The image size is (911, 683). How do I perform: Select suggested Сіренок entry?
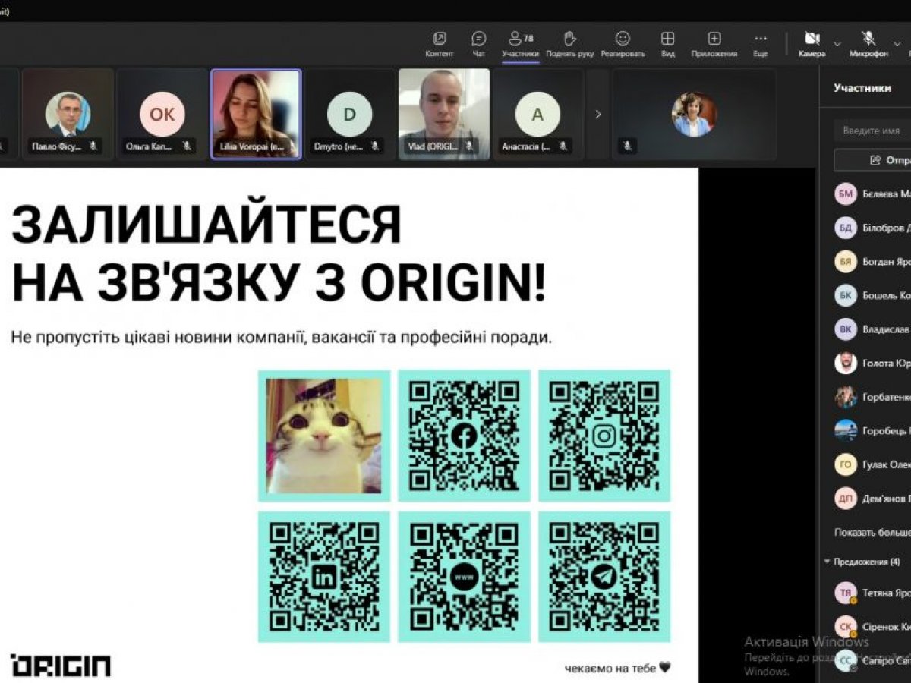(x=872, y=627)
